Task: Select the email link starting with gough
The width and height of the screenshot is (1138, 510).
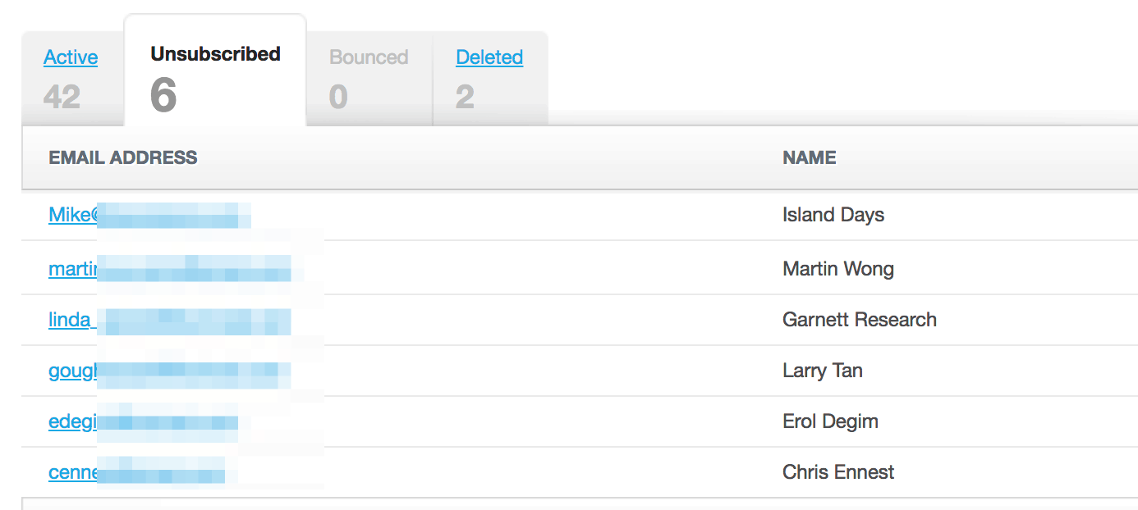Action: click(170, 370)
